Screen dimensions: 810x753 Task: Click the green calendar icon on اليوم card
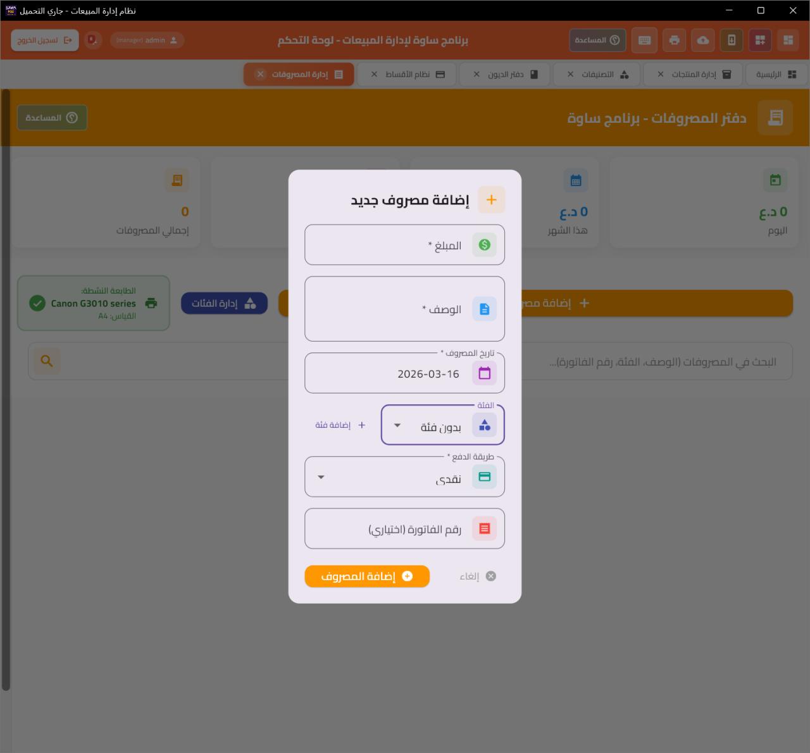(775, 180)
